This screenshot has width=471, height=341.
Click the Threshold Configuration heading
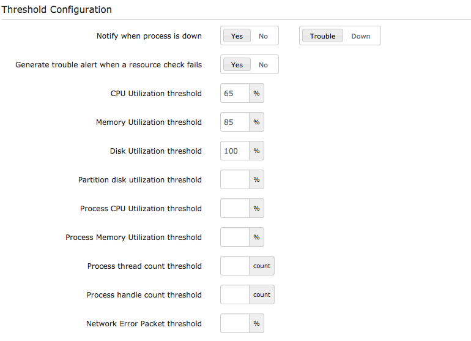click(57, 10)
